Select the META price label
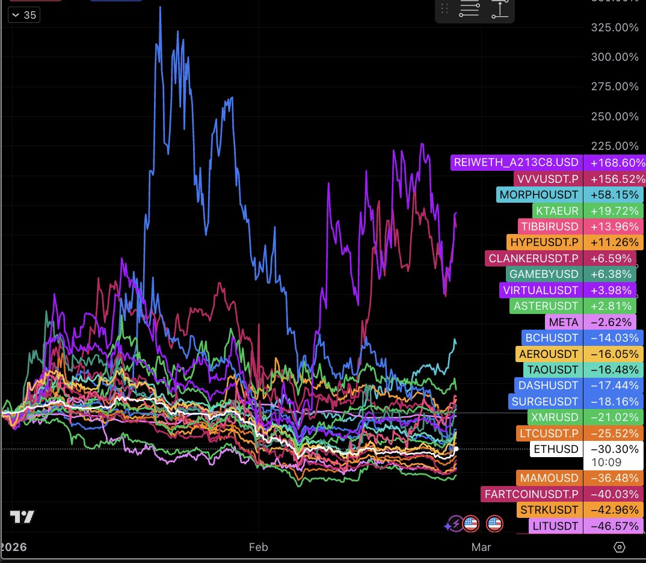The width and height of the screenshot is (646, 563). pyautogui.click(x=564, y=322)
